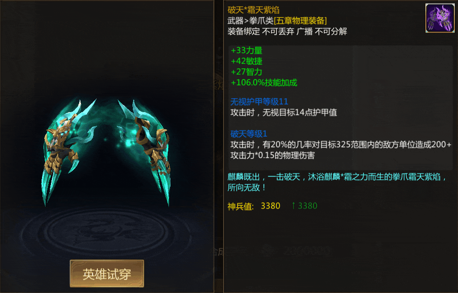Click the 装备绑定 不可丢弃 restriction text
The height and width of the screenshot is (293, 458).
261,32
